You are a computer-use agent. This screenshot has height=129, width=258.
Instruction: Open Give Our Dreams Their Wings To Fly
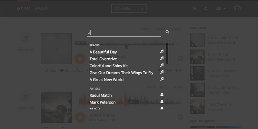click(x=121, y=73)
